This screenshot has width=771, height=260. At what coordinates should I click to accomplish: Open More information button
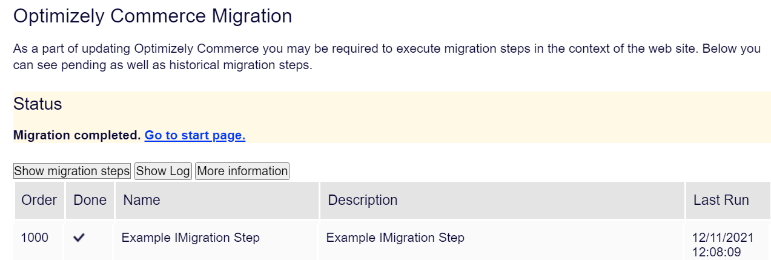[x=242, y=171]
